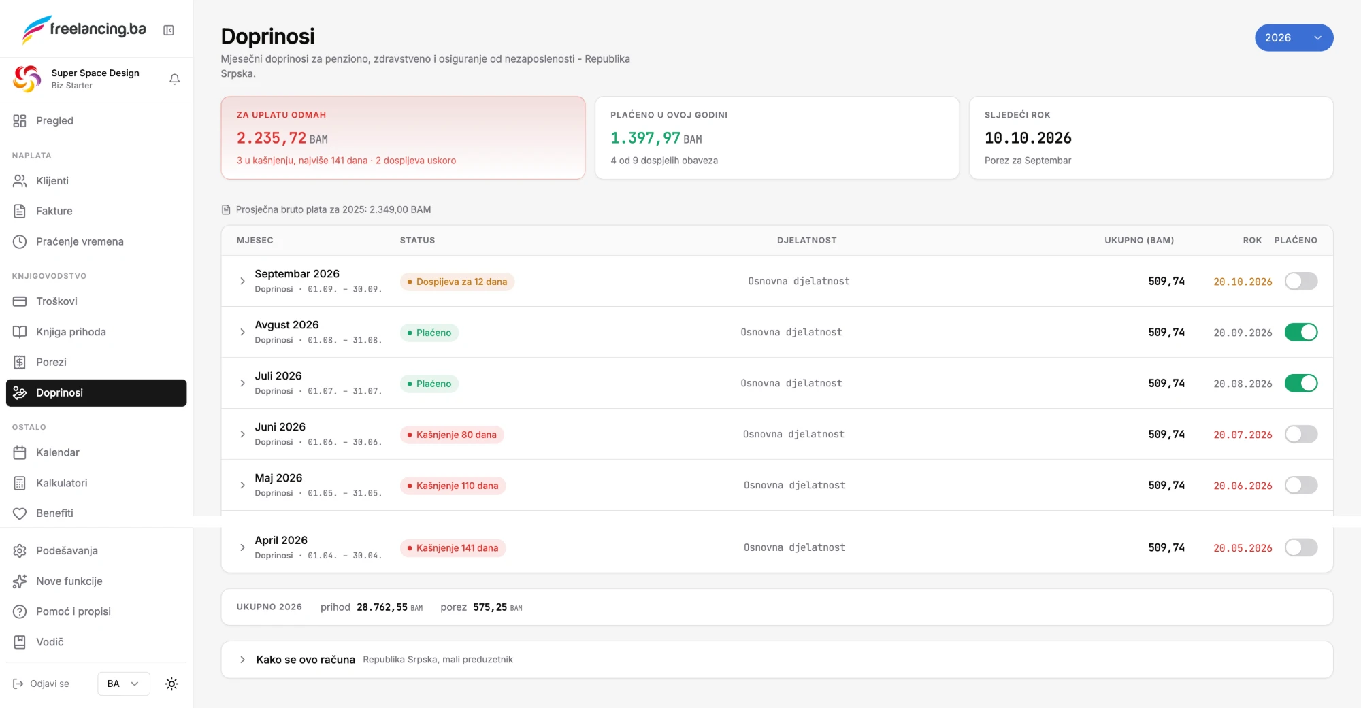Viewport: 1361px width, 708px height.
Task: Click the Fakture document icon
Action: pos(20,211)
